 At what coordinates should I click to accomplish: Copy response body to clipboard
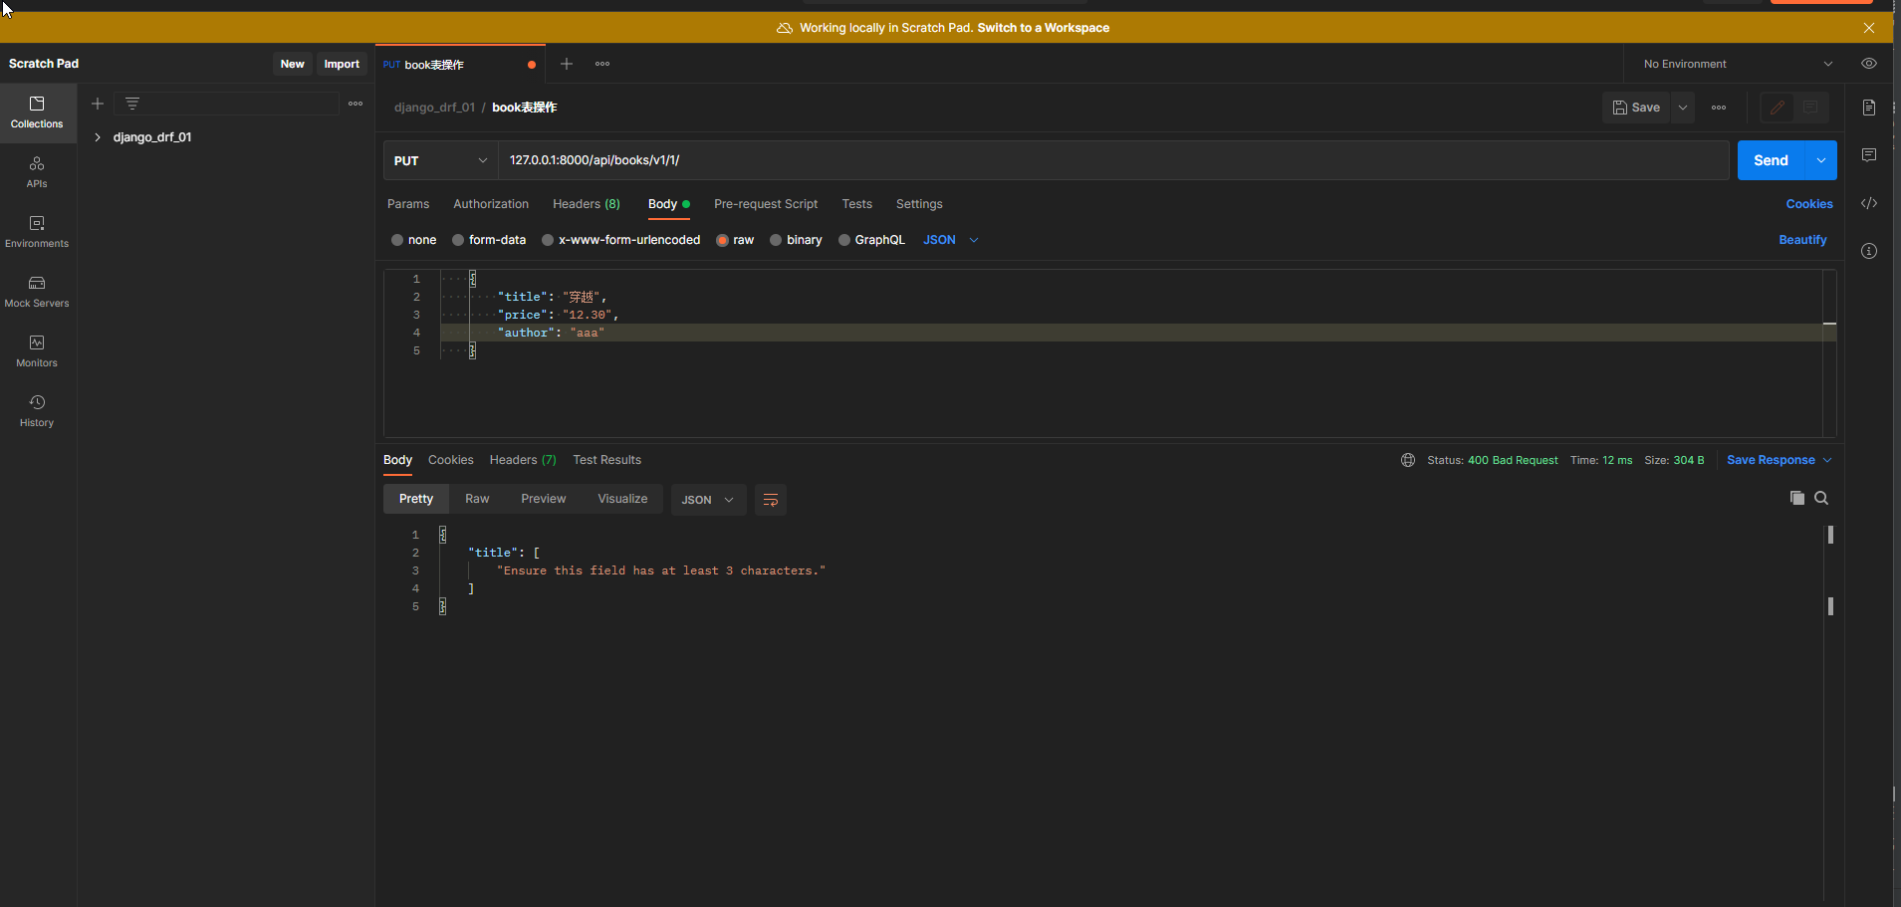[1797, 499]
